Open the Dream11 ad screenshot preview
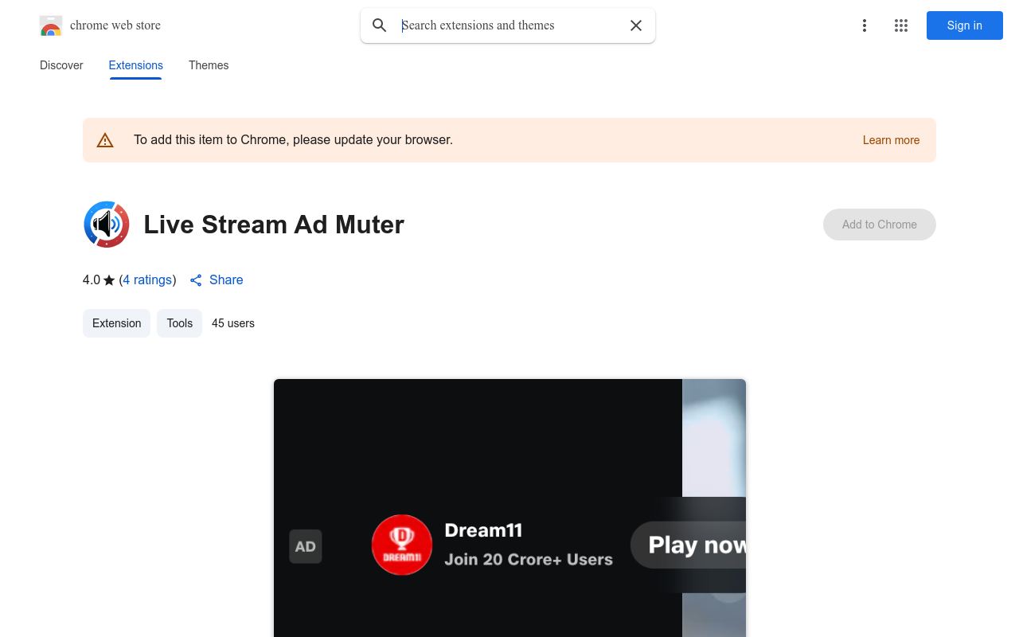1019x637 pixels. tap(509, 508)
